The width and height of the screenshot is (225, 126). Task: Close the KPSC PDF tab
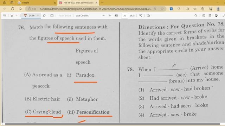tap(96, 3)
